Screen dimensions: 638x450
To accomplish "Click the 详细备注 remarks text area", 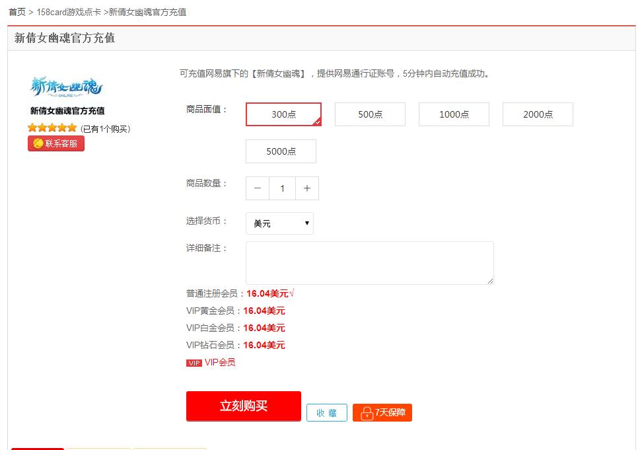I will pos(369,263).
